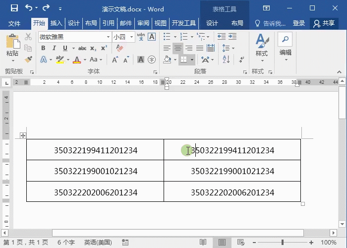Align text left
Viewport: 347px width, 248px height.
pyautogui.click(x=167, y=48)
